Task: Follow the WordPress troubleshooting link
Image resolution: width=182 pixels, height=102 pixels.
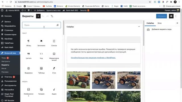Action: 93,58
